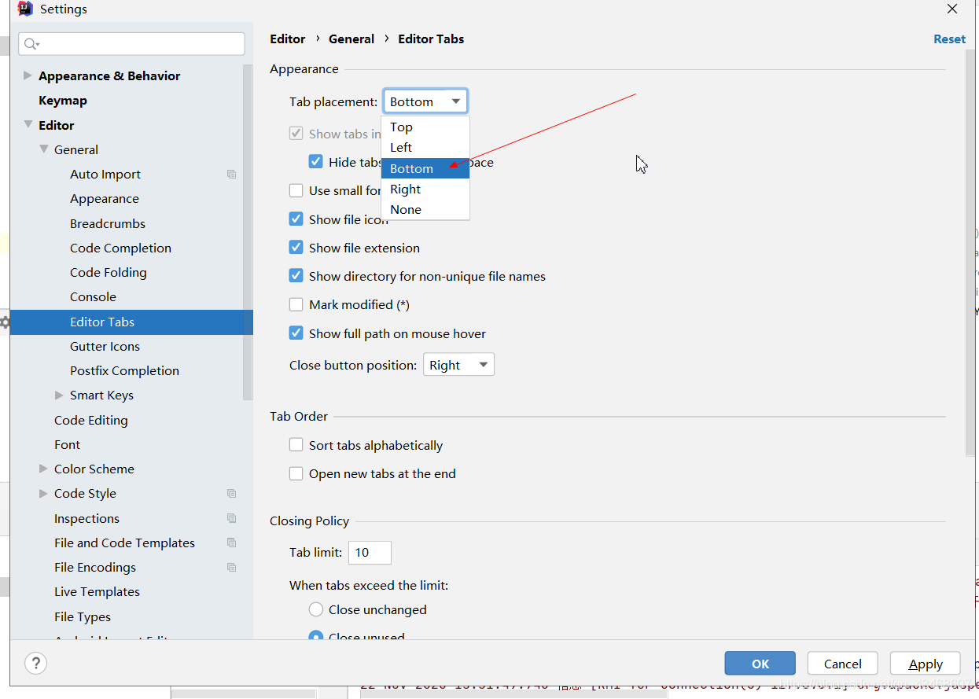Open Gutter Icons settings
Viewport: 979px width, 699px height.
tap(105, 346)
